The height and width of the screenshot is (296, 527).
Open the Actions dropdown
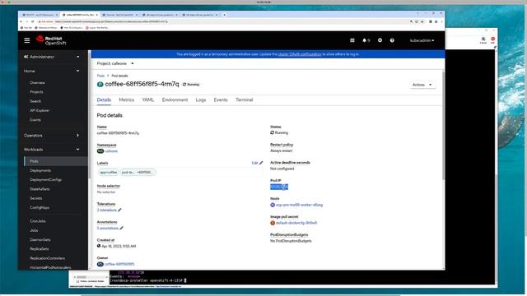422,85
